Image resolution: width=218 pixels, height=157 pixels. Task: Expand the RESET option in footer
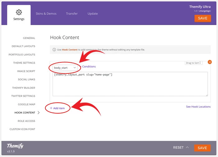click(x=181, y=147)
